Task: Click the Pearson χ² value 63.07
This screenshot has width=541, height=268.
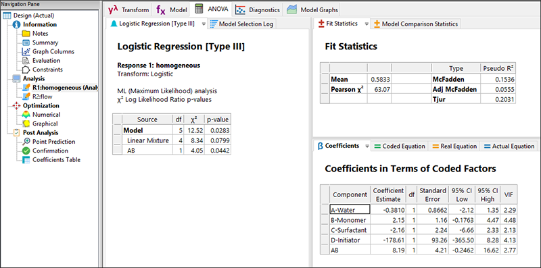Action: (x=379, y=90)
